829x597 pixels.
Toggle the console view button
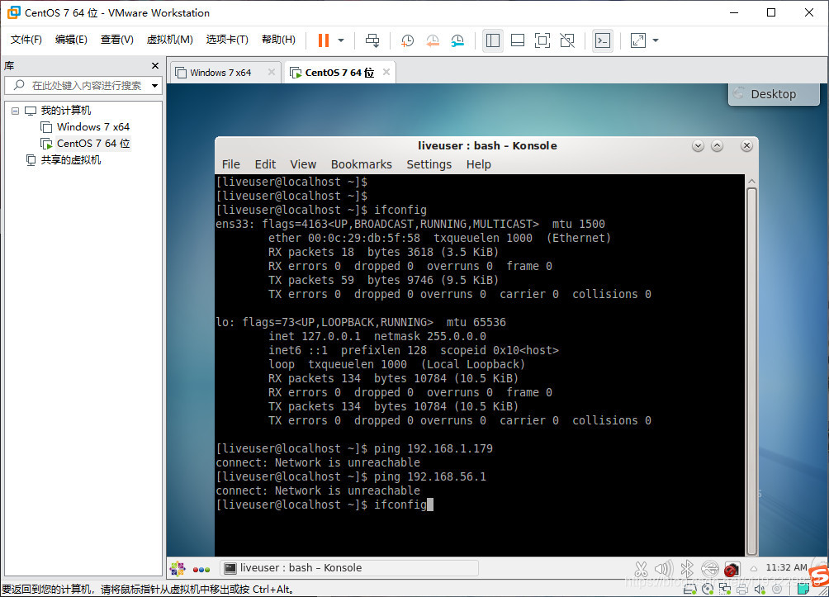pyautogui.click(x=603, y=40)
